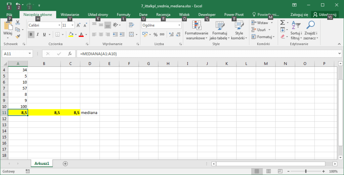Open the Widok ribbon tab

(184, 15)
